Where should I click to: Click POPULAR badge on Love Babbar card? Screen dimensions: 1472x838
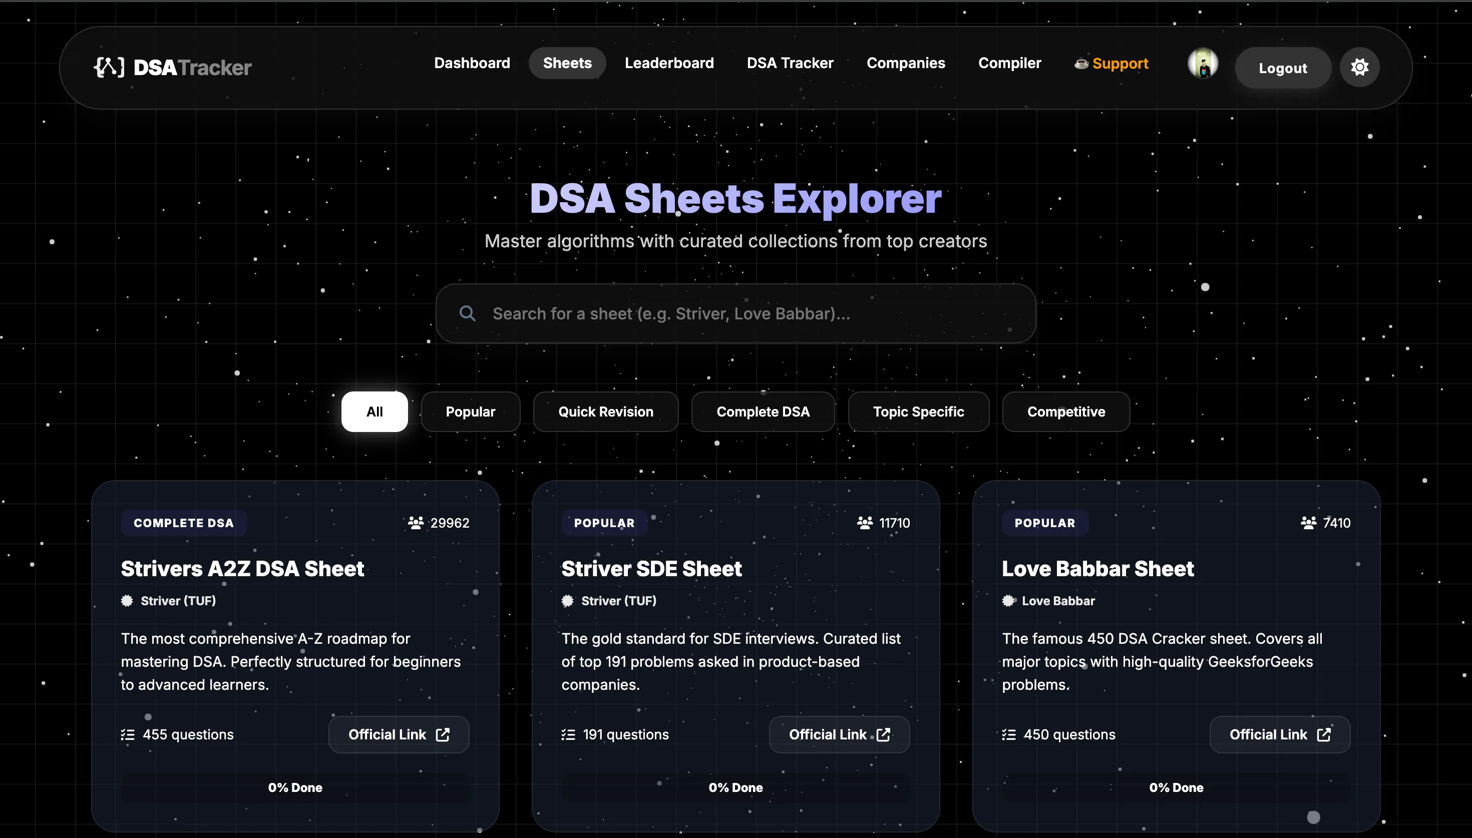pyautogui.click(x=1044, y=523)
